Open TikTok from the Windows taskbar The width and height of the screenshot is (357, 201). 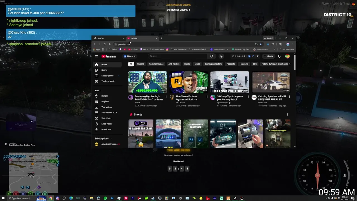pos(235,198)
